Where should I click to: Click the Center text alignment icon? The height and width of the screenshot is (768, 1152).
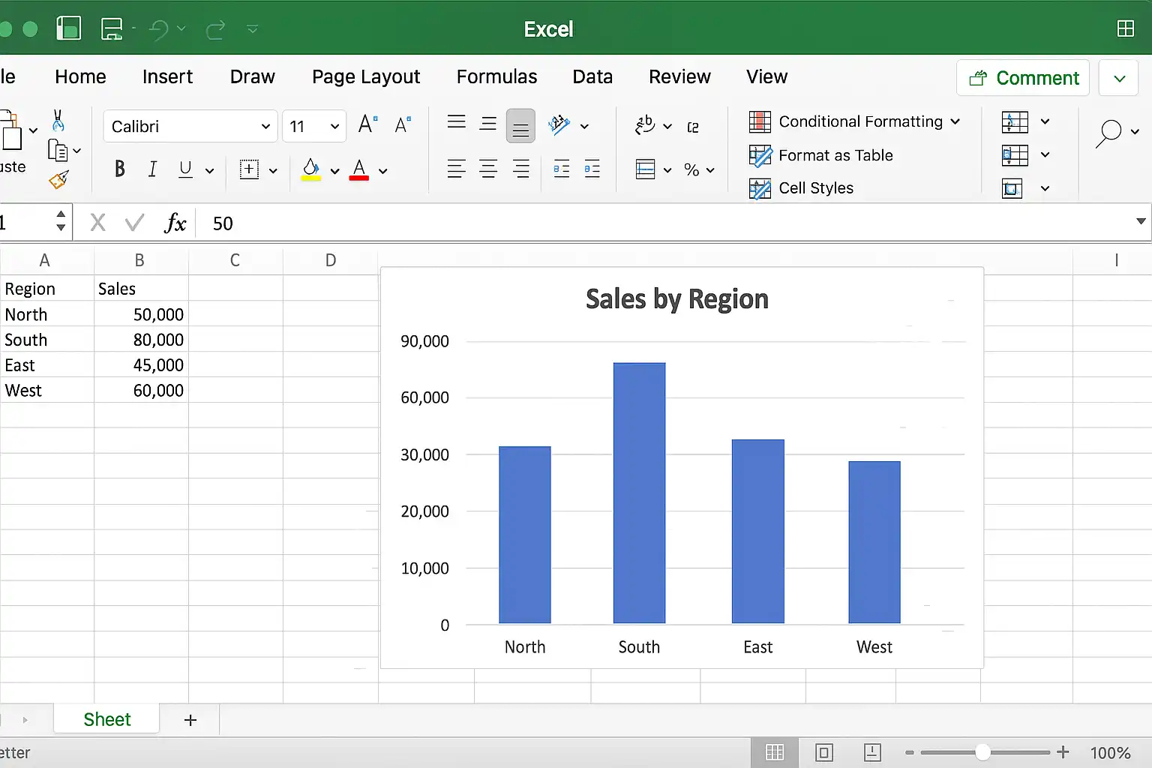pyautogui.click(x=488, y=169)
